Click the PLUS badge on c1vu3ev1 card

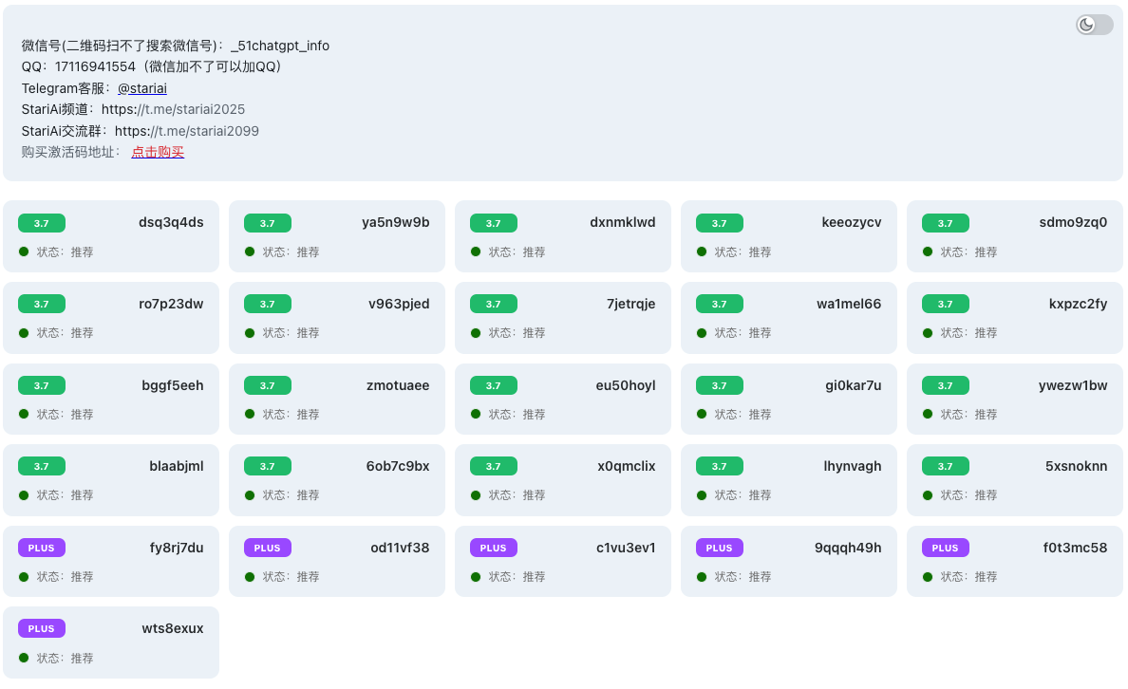pyautogui.click(x=494, y=548)
